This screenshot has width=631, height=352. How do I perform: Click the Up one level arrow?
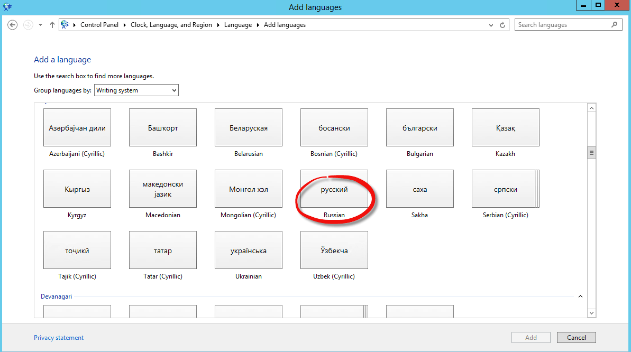[x=52, y=25]
